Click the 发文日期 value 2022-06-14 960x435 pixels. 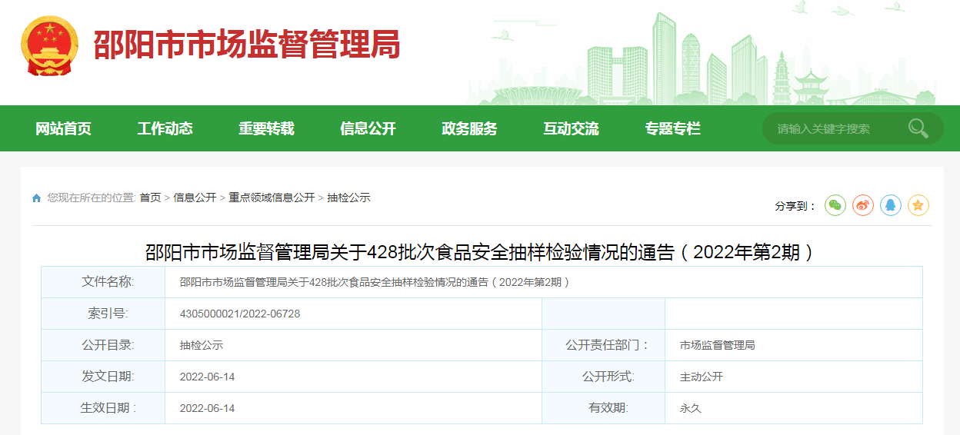[207, 377]
